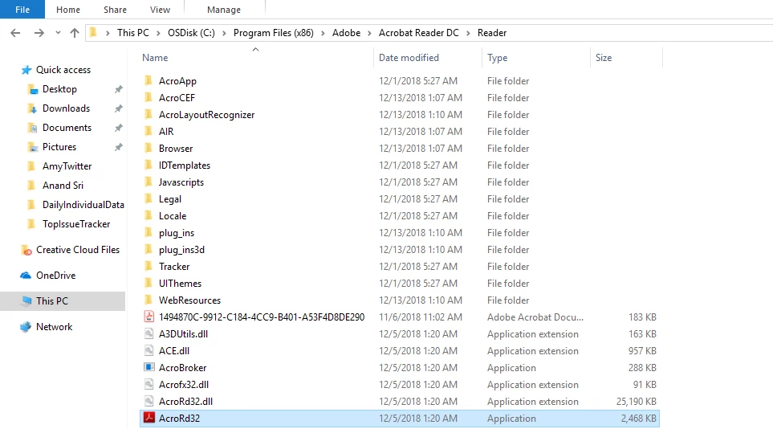This screenshot has height=429, width=773.
Task: Select the Locale folder icon
Action: [x=148, y=215]
